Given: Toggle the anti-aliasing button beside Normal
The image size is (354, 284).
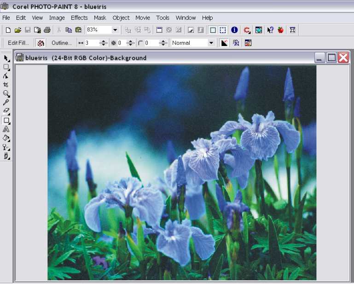Looking at the screenshot, I should pyautogui.click(x=224, y=43).
